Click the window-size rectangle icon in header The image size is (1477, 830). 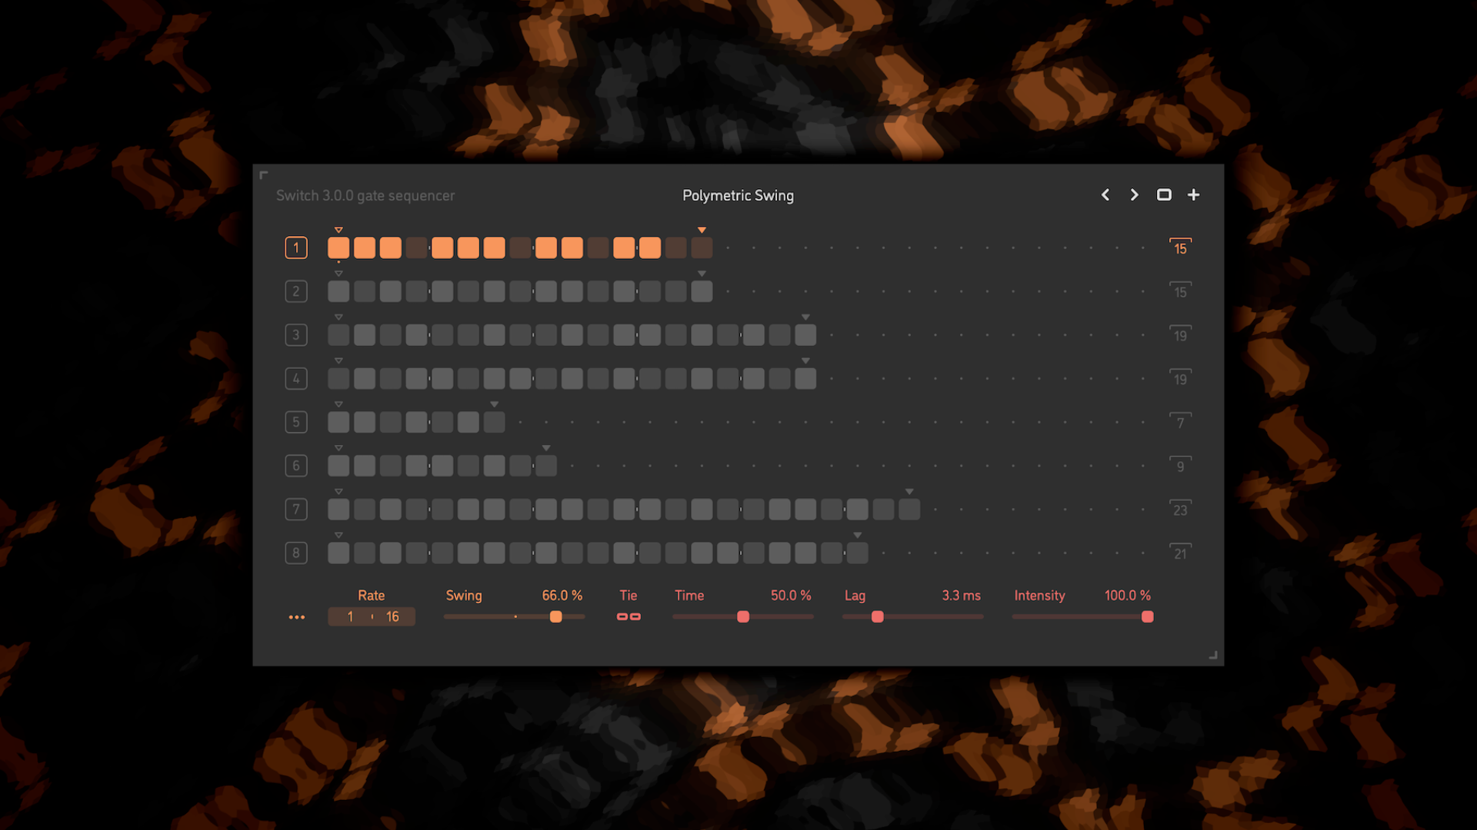(x=1164, y=195)
